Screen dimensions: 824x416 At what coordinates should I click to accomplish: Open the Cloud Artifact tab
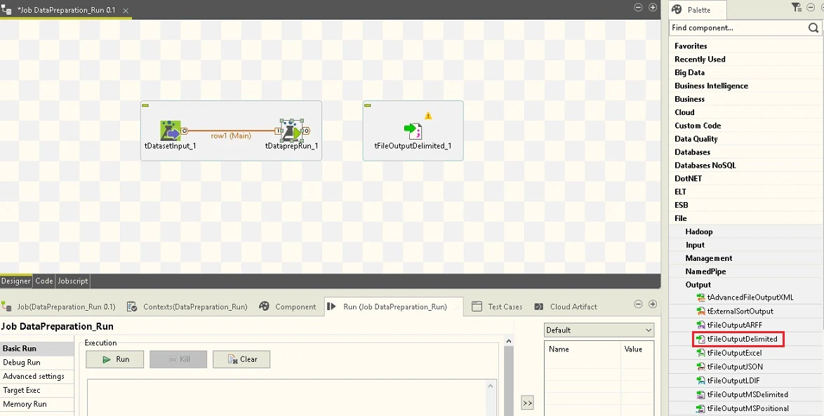(566, 307)
